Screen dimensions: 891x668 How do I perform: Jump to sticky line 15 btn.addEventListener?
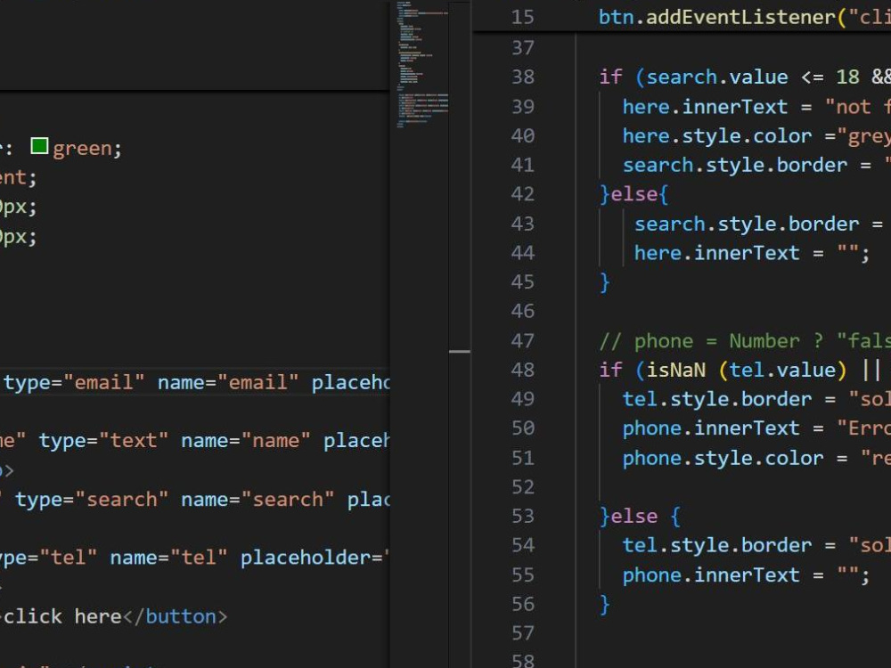[744, 17]
